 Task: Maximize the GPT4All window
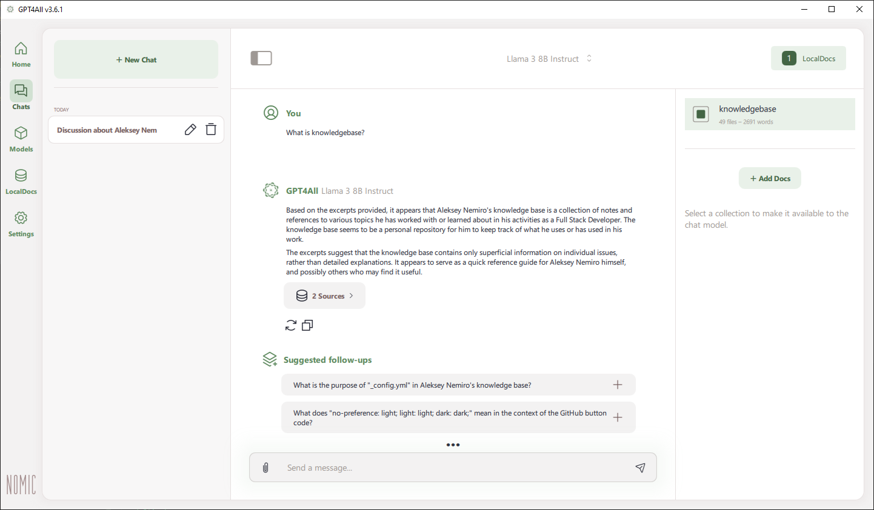[x=832, y=9]
